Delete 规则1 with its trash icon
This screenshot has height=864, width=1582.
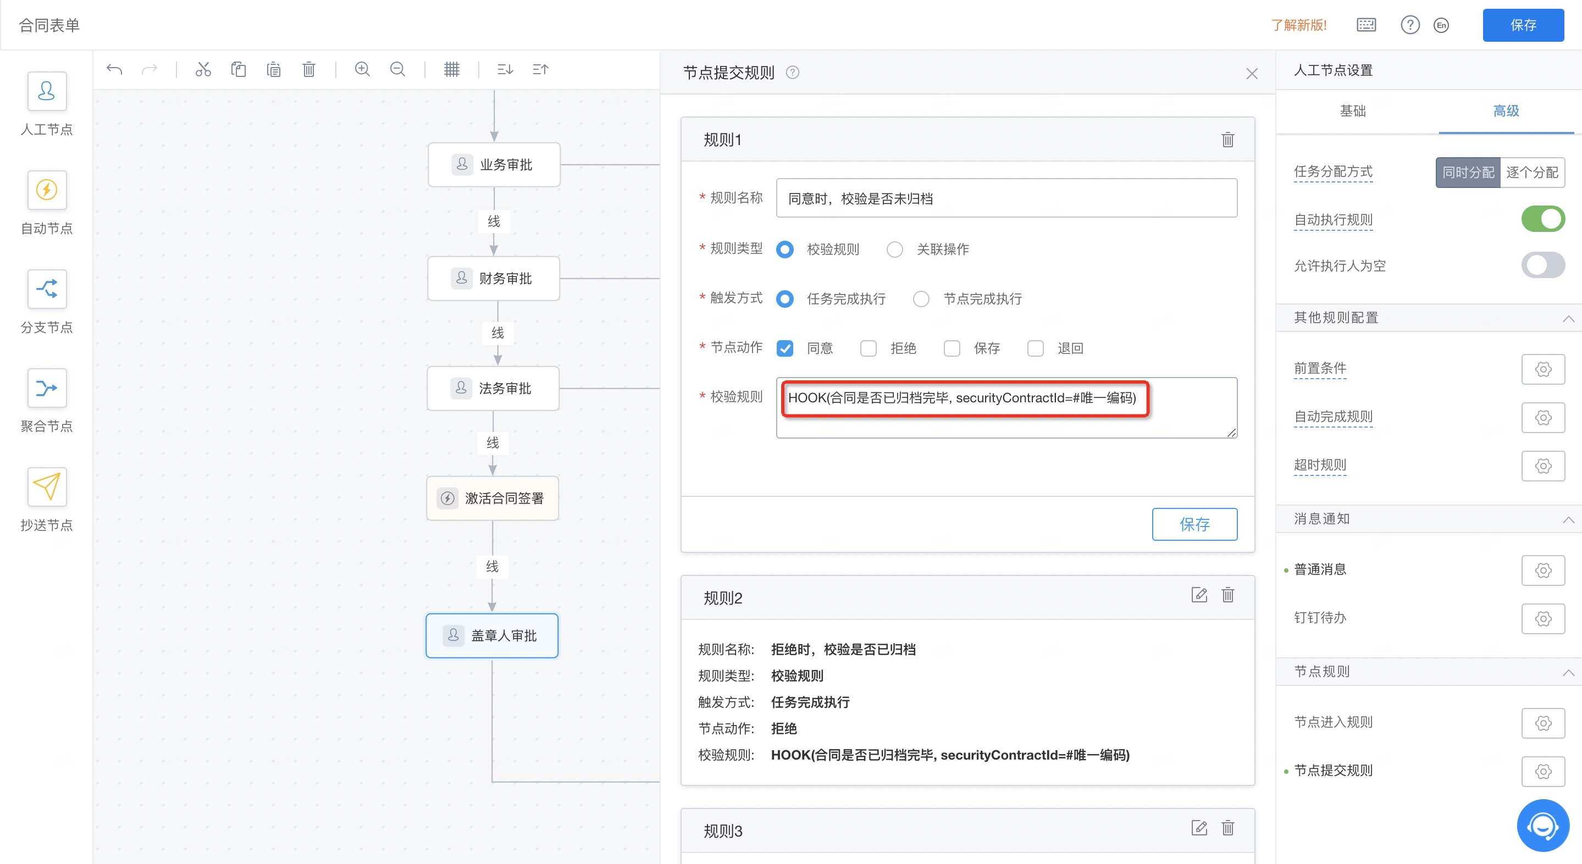click(x=1227, y=140)
